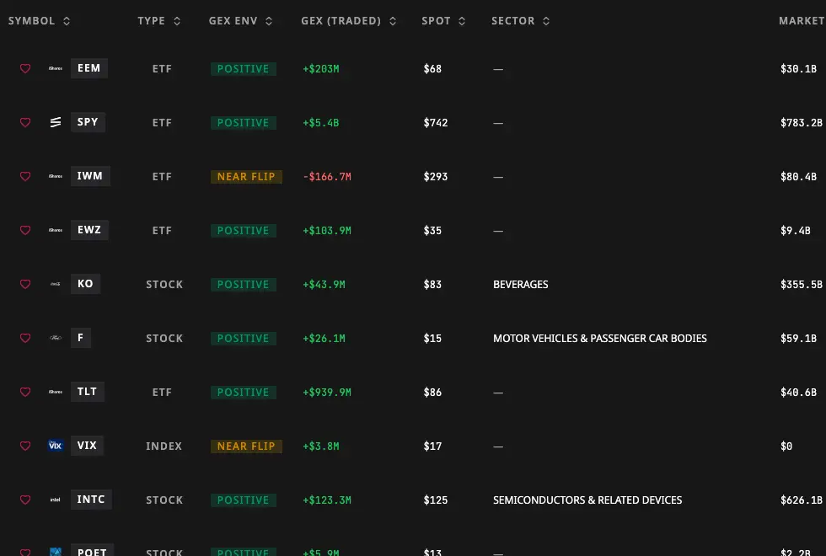Click the NEAR FLIP badge for IWM

pos(246,176)
